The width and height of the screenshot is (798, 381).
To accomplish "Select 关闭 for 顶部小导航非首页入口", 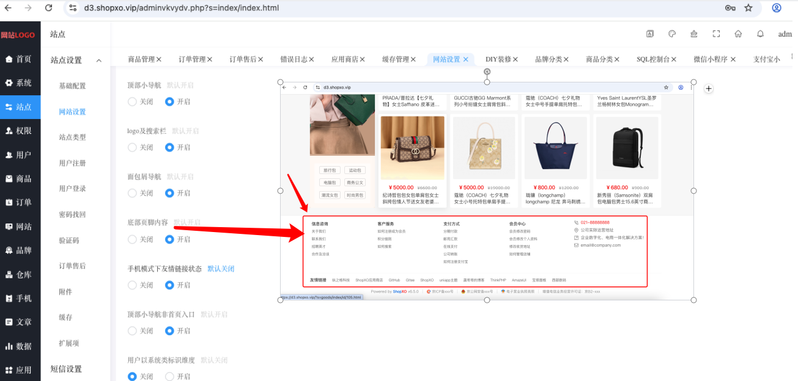I will point(141,331).
